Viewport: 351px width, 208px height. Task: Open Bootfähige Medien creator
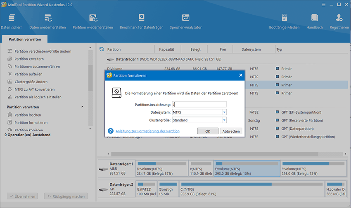point(284,22)
